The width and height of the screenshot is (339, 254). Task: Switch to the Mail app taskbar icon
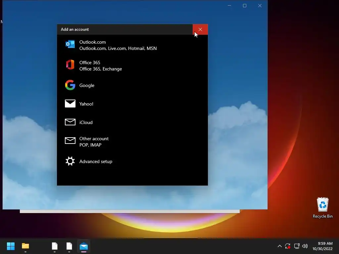pyautogui.click(x=84, y=246)
